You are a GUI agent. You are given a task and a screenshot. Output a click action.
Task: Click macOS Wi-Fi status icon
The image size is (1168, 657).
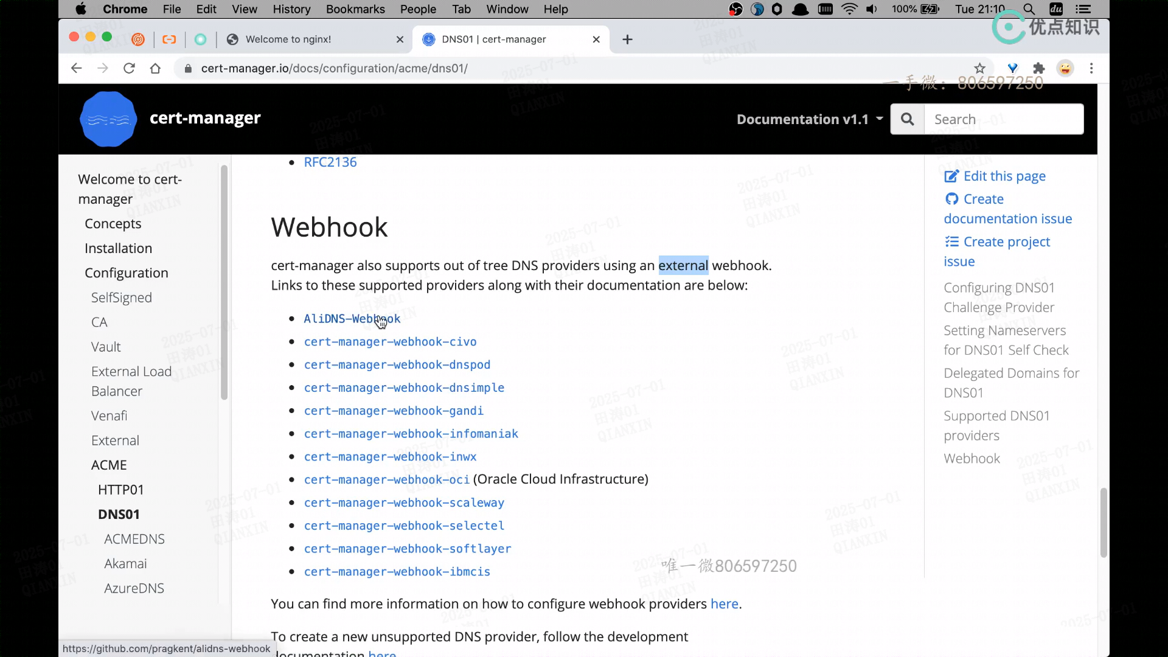click(849, 9)
